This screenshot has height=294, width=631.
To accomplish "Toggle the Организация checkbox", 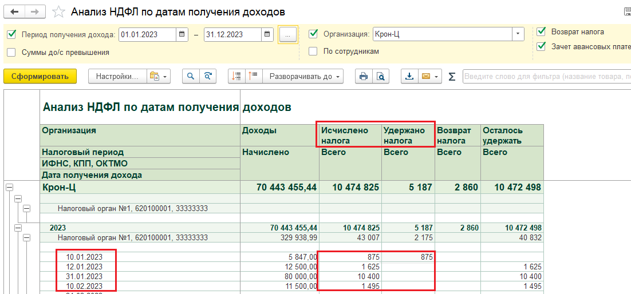I will (x=313, y=34).
